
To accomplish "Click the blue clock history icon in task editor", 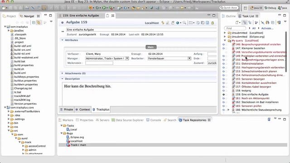I will [178, 23].
